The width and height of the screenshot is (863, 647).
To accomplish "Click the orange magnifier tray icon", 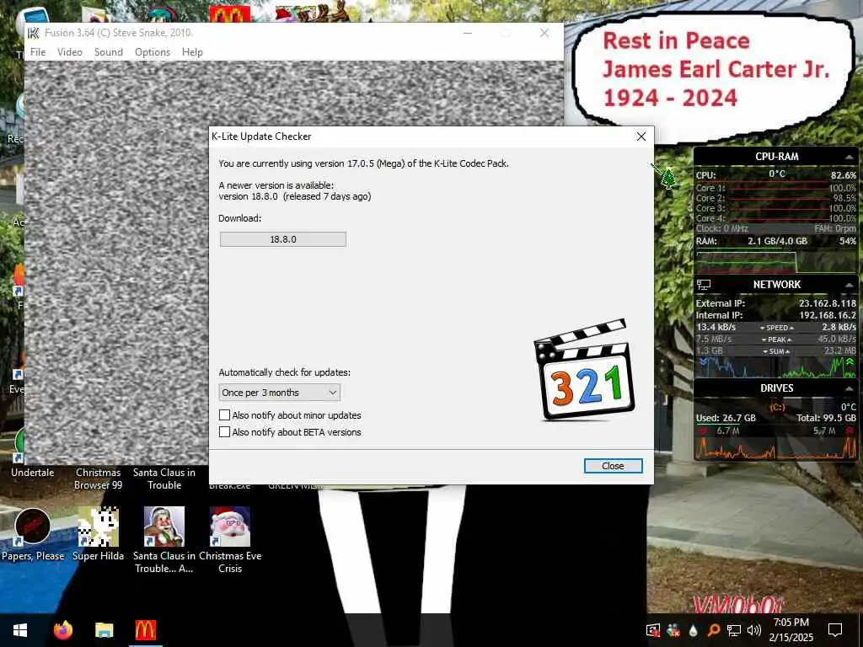I will tap(713, 630).
